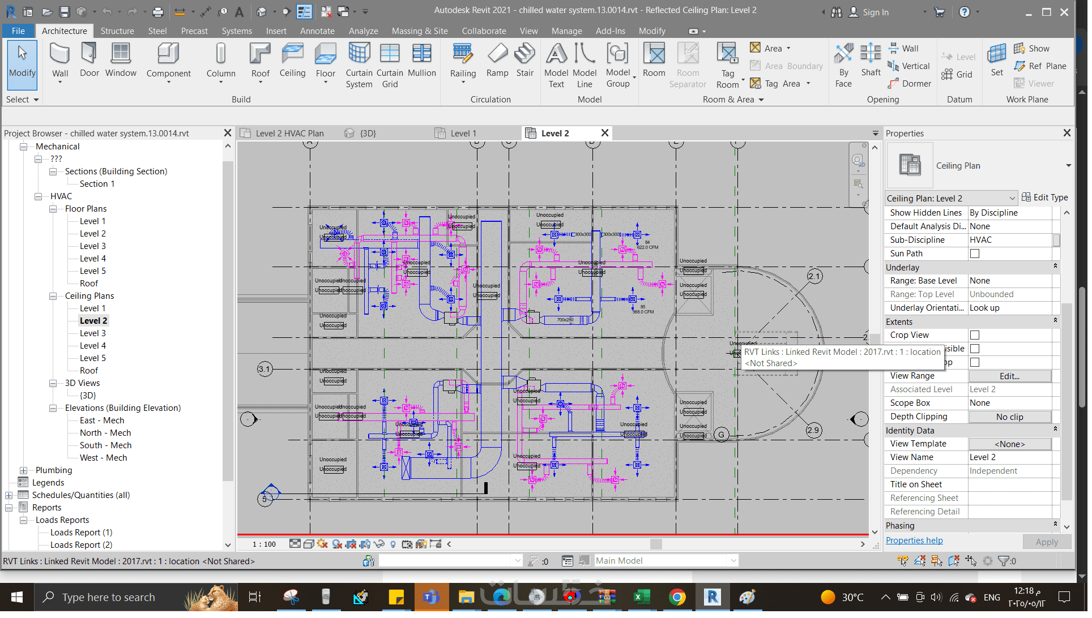Image resolution: width=1092 pixels, height=618 pixels.
Task: Switch to the Level 2 HVAC Plan tab
Action: coord(289,134)
